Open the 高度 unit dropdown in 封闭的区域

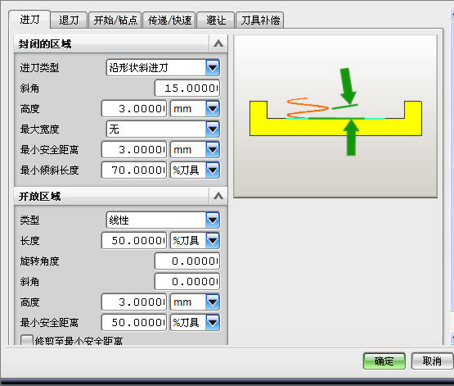coord(195,109)
